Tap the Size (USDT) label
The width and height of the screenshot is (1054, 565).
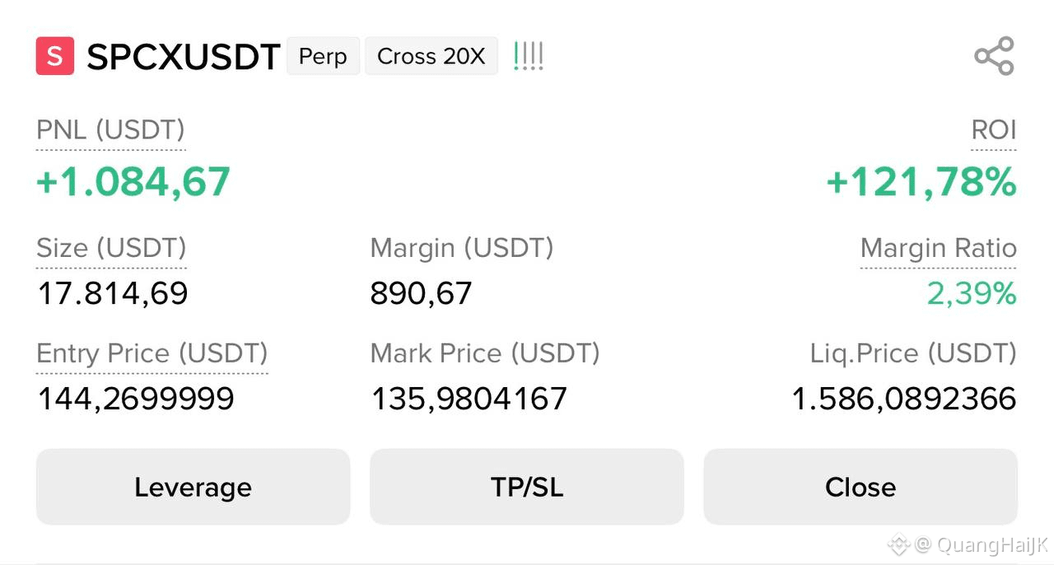pos(112,248)
